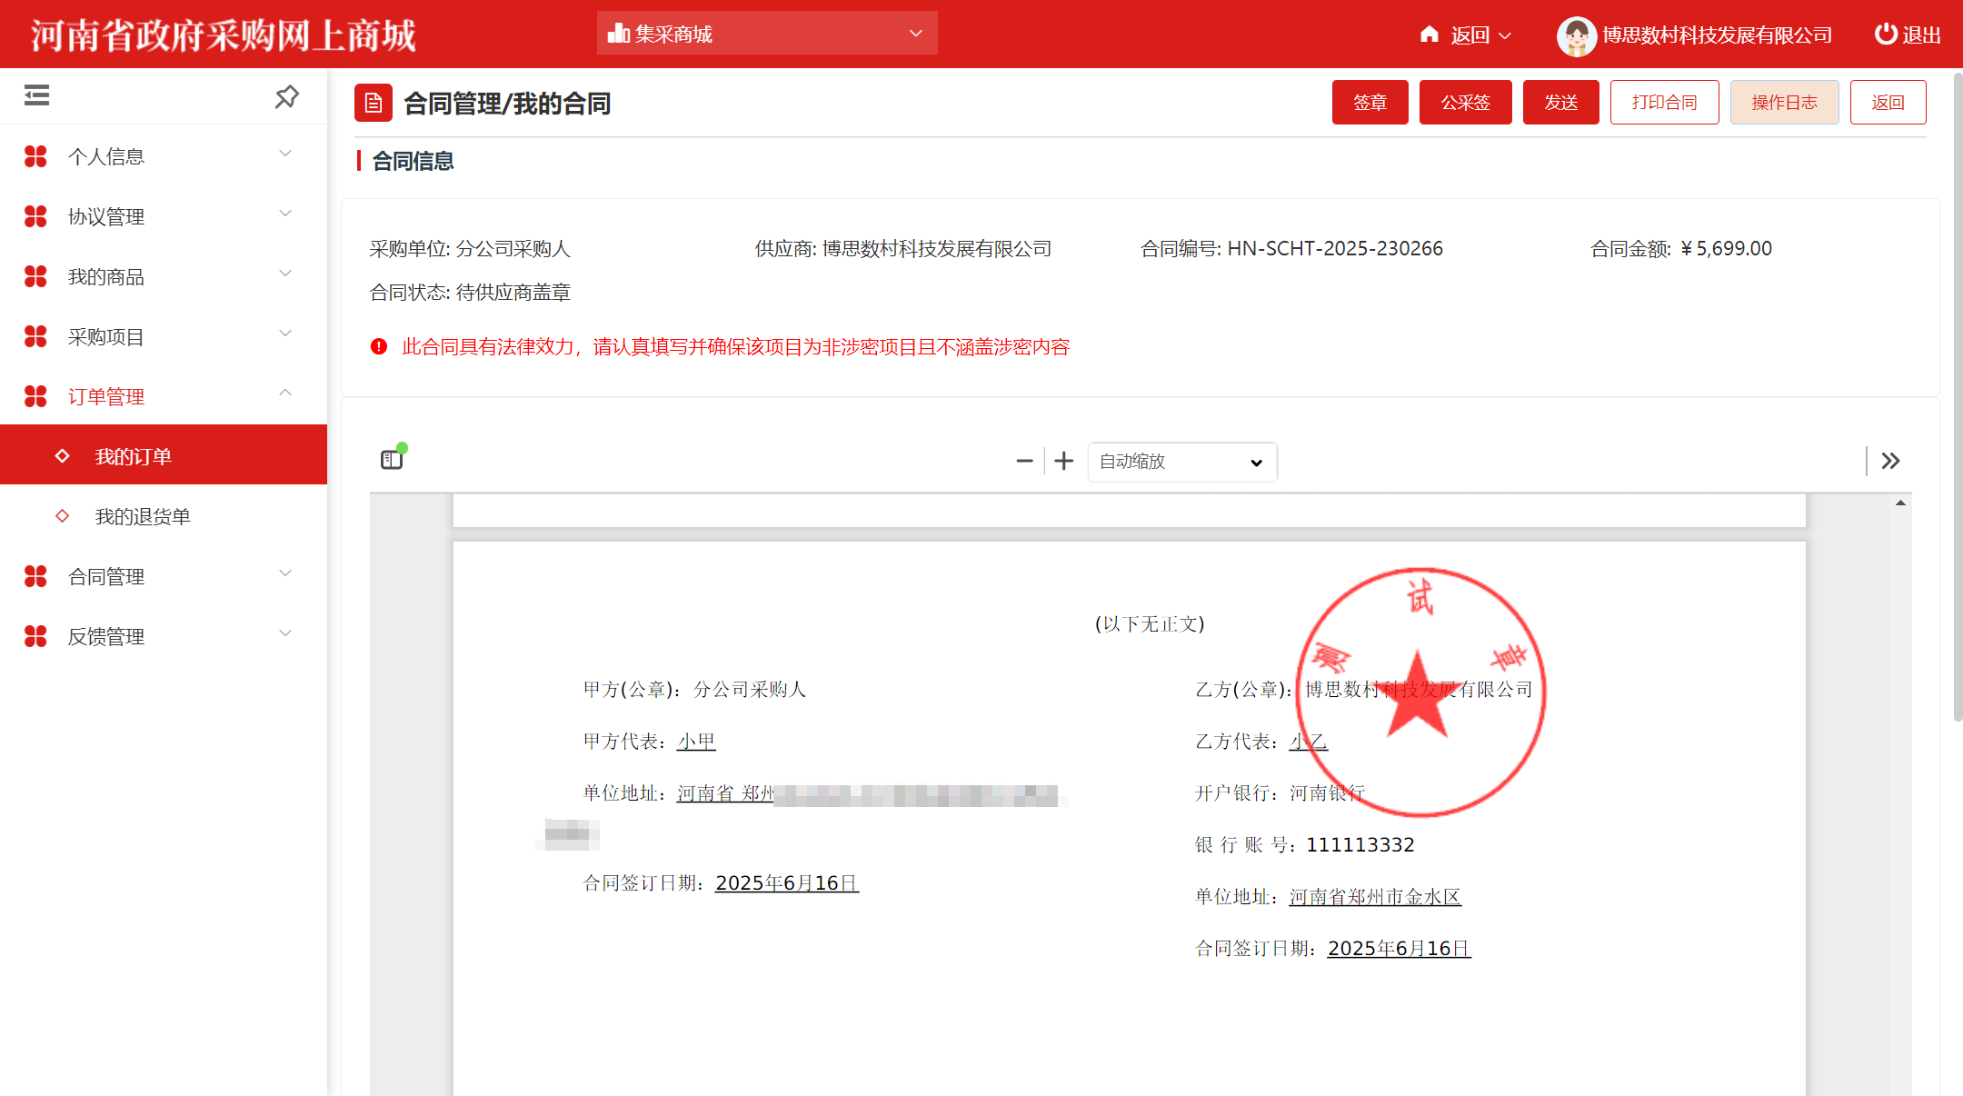Pin the sidebar with the pushpin icon
This screenshot has height=1096, width=1963.
[287, 96]
